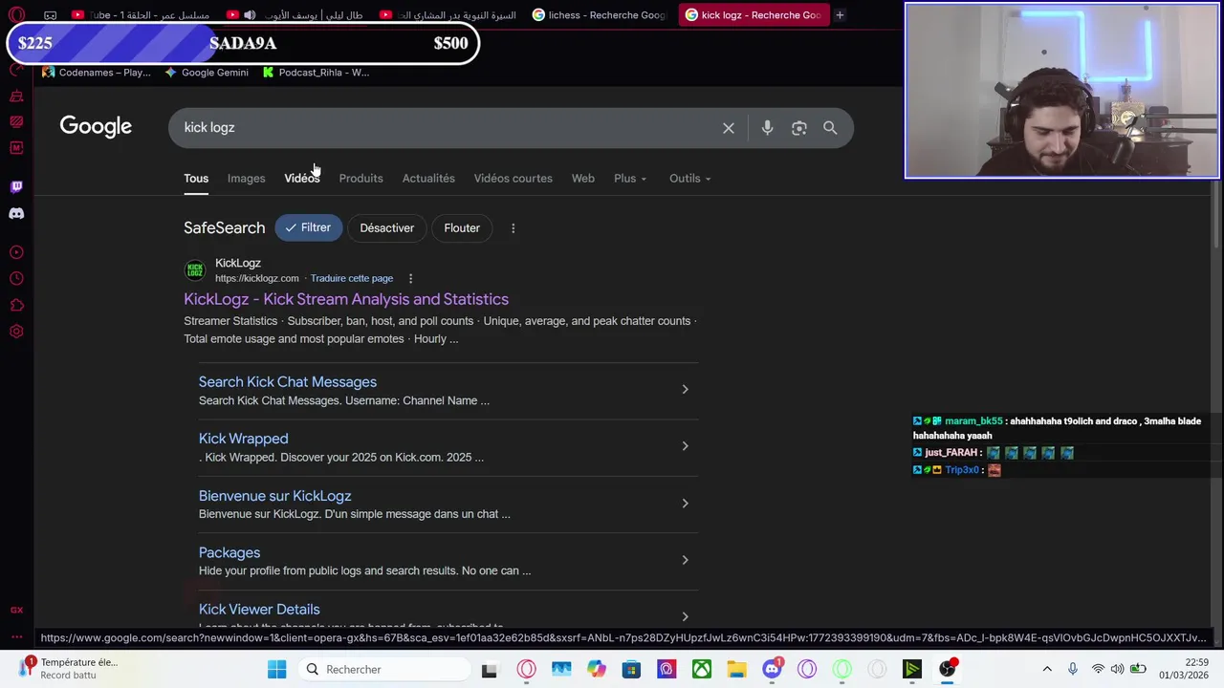
Task: Open the striped monitor sidebar icon
Action: [16, 121]
